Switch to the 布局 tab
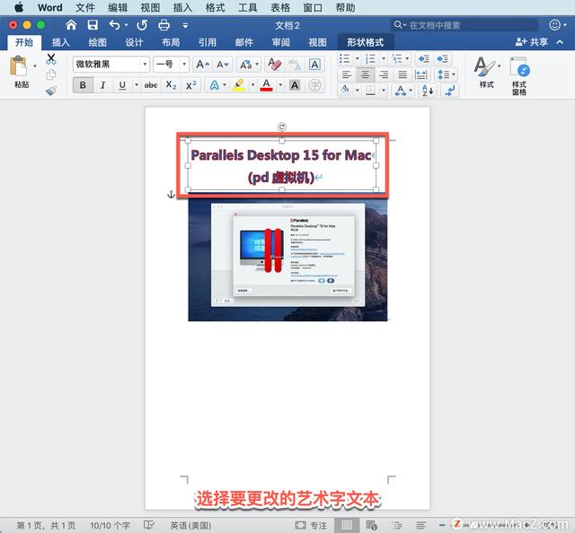This screenshot has height=533, width=575. (171, 42)
